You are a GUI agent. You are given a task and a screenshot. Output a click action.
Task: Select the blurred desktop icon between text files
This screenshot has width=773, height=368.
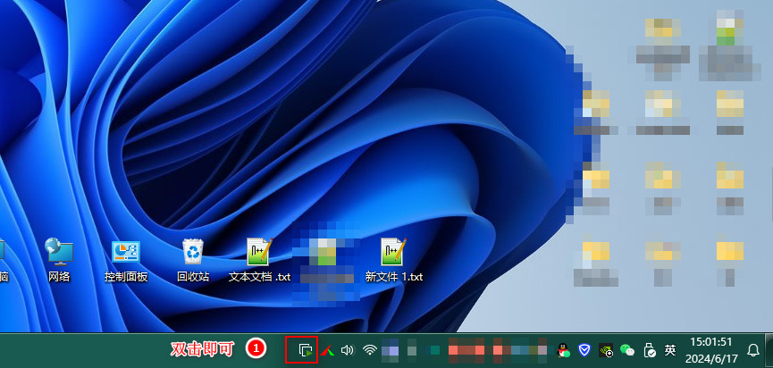coord(326,260)
